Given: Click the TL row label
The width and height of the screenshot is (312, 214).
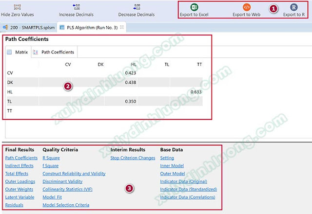Looking at the screenshot, I should coord(9,102).
